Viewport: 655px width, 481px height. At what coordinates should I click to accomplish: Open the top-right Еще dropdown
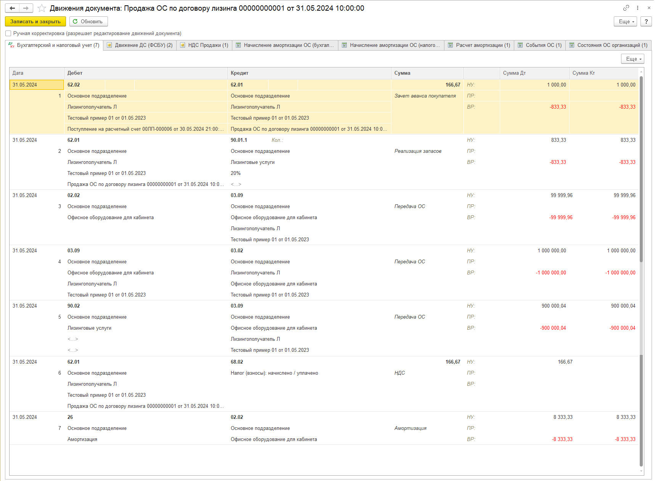pyautogui.click(x=625, y=21)
